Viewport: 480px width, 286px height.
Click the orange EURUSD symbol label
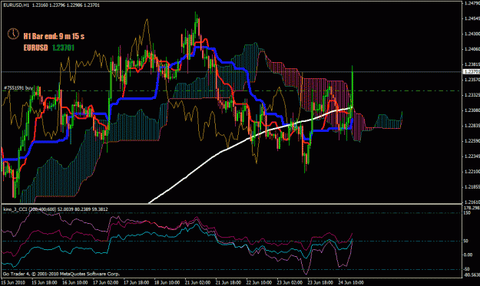pyautogui.click(x=36, y=48)
